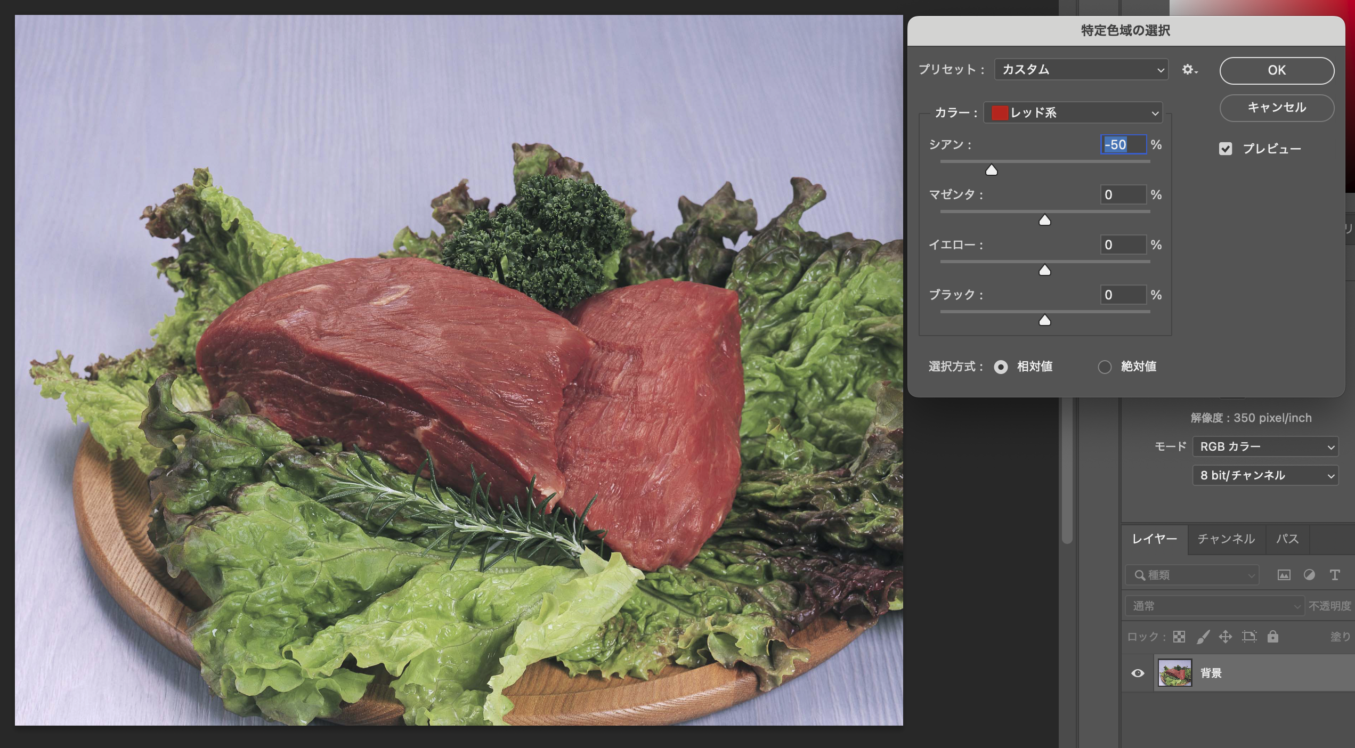
Task: Open the preset options gear menu
Action: coord(1189,70)
